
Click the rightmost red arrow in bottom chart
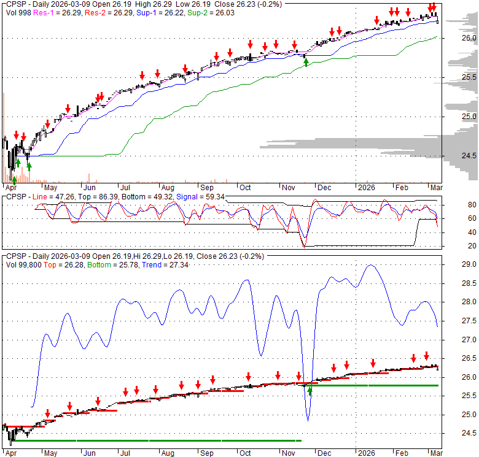(x=426, y=356)
